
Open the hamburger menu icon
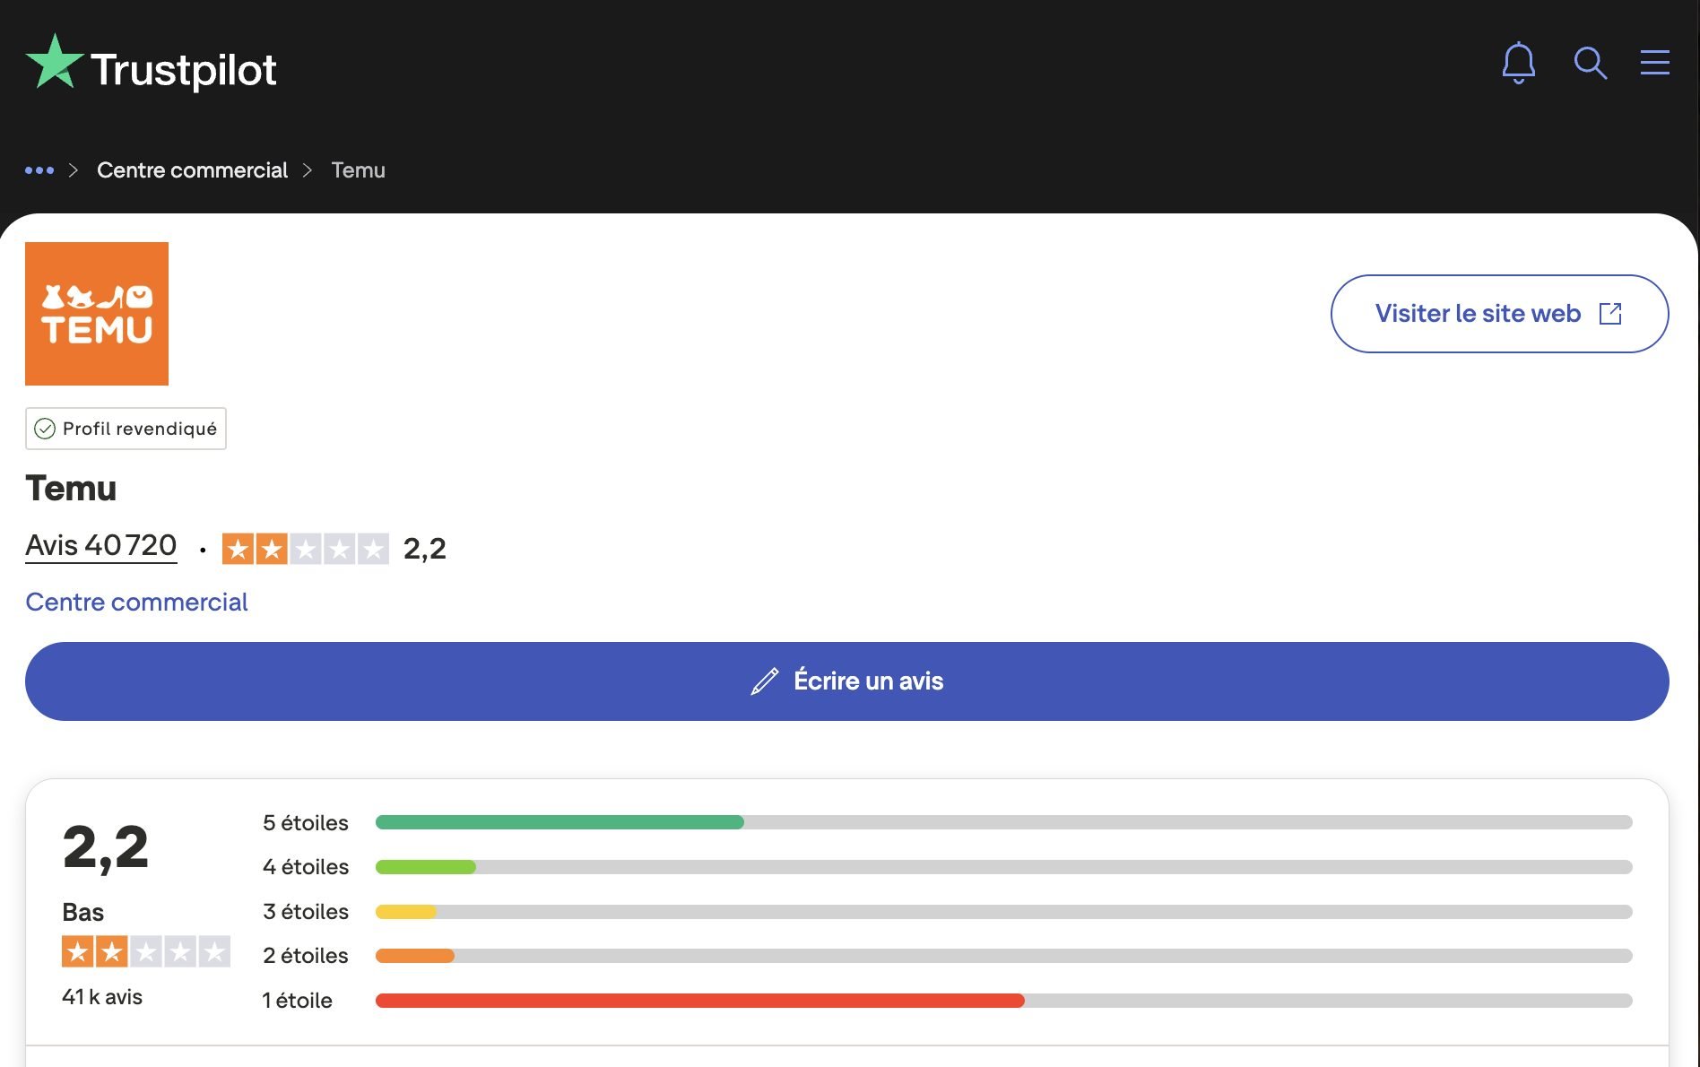pyautogui.click(x=1654, y=63)
